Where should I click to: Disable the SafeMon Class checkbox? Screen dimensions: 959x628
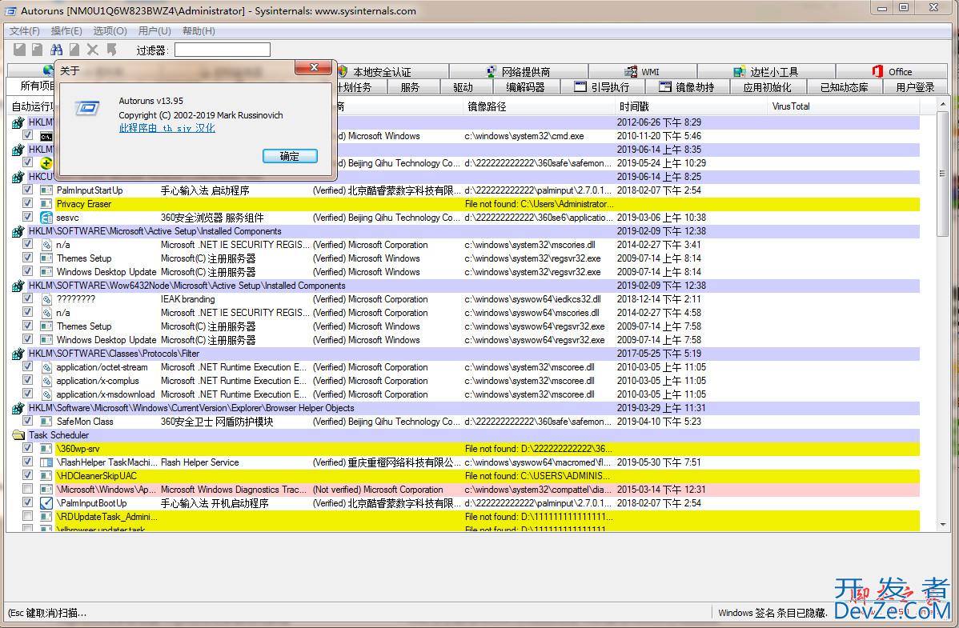coord(27,421)
